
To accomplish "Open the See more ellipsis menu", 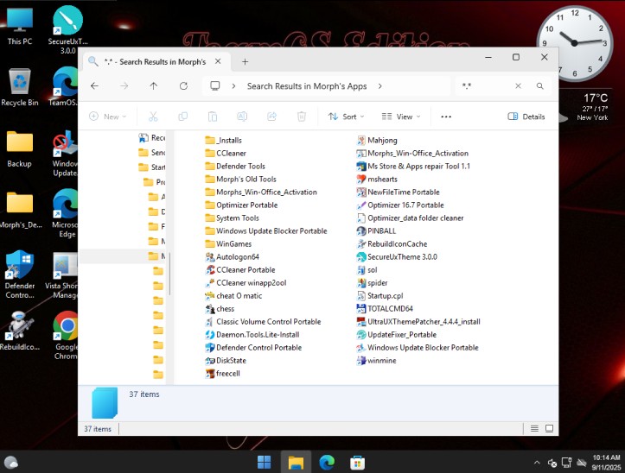I will [446, 117].
